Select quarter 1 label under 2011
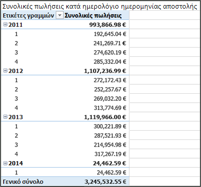This screenshot has height=187, width=201. tap(16, 34)
